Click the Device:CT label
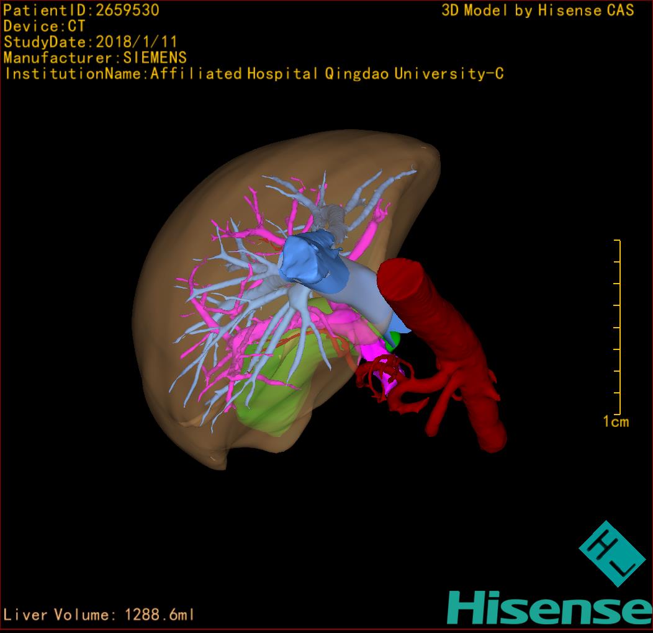Screen dimensions: 653x633 click(45, 27)
